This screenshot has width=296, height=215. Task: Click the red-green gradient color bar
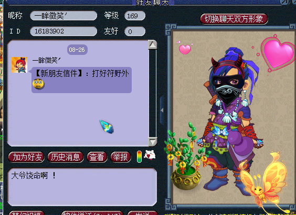139,156
